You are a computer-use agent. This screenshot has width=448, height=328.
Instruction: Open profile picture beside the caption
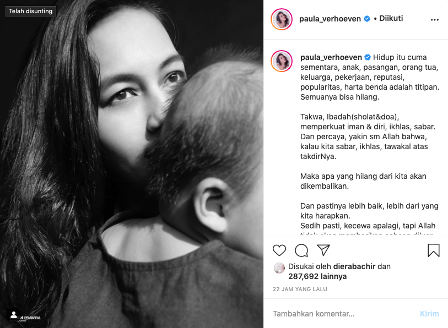(x=282, y=61)
